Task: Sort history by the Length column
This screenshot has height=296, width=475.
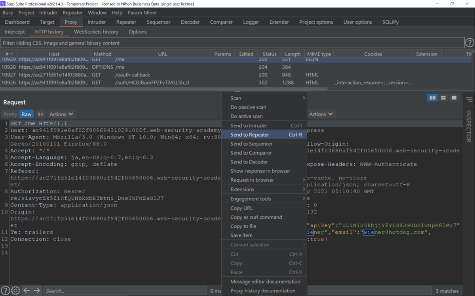Action: (x=293, y=54)
